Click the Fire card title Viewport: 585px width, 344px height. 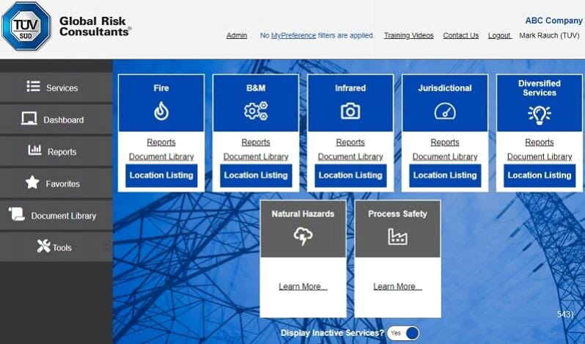[x=161, y=88]
